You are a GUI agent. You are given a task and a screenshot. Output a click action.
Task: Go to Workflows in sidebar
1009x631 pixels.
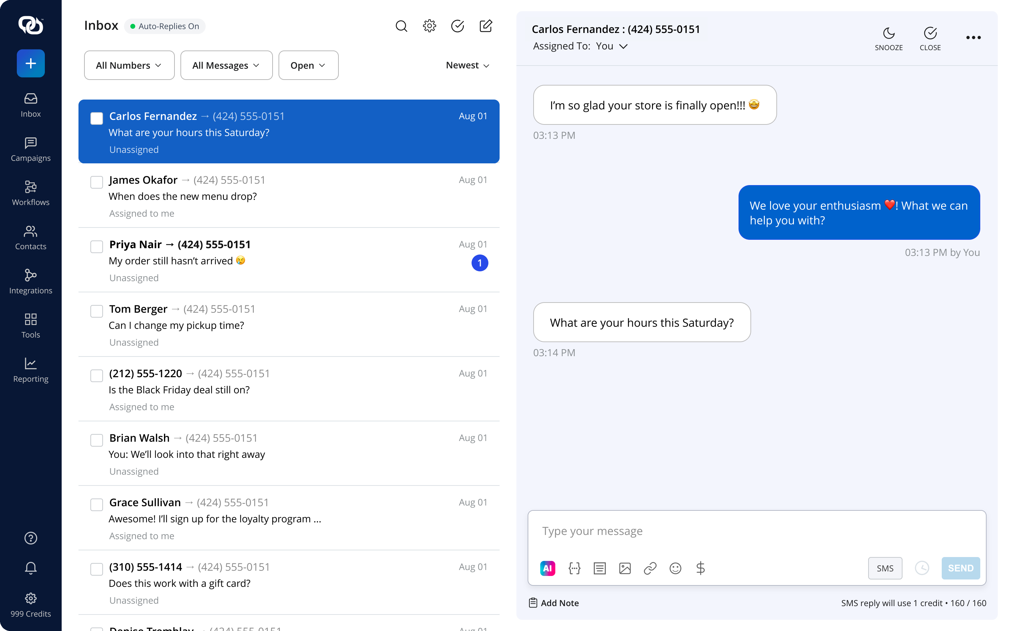click(x=30, y=194)
